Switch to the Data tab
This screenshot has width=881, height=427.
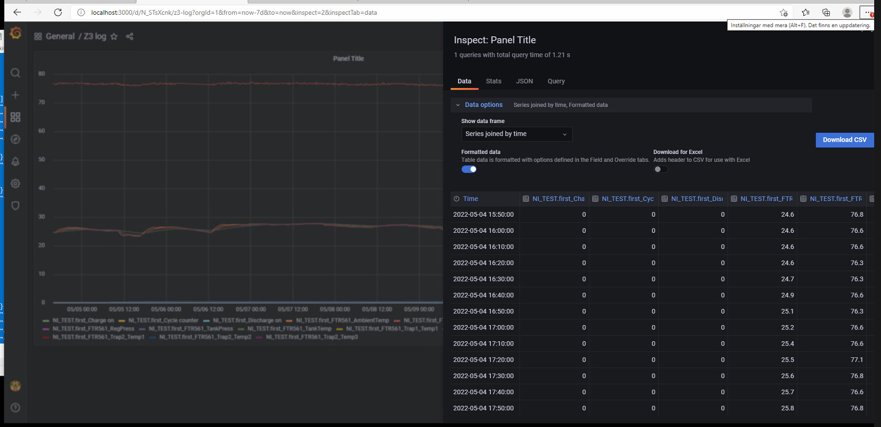click(x=464, y=81)
